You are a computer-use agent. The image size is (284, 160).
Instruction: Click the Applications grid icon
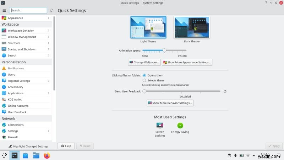pos(4,93)
